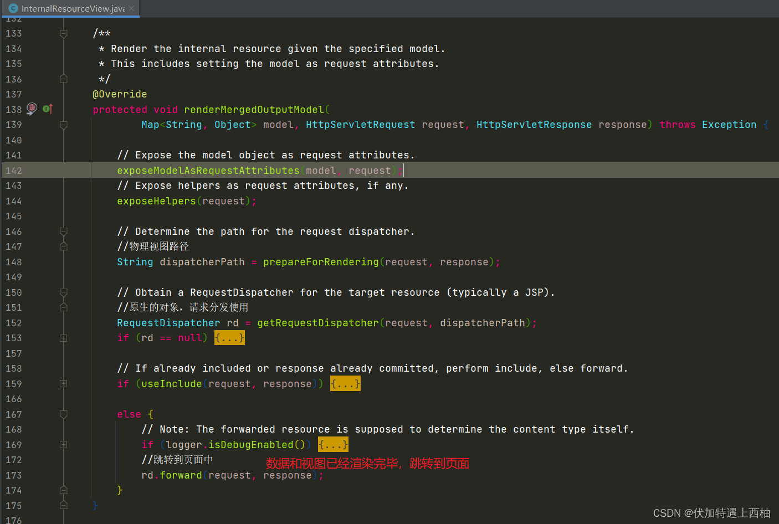Click the fold end marker at line 174
779x524 pixels.
pos(64,490)
